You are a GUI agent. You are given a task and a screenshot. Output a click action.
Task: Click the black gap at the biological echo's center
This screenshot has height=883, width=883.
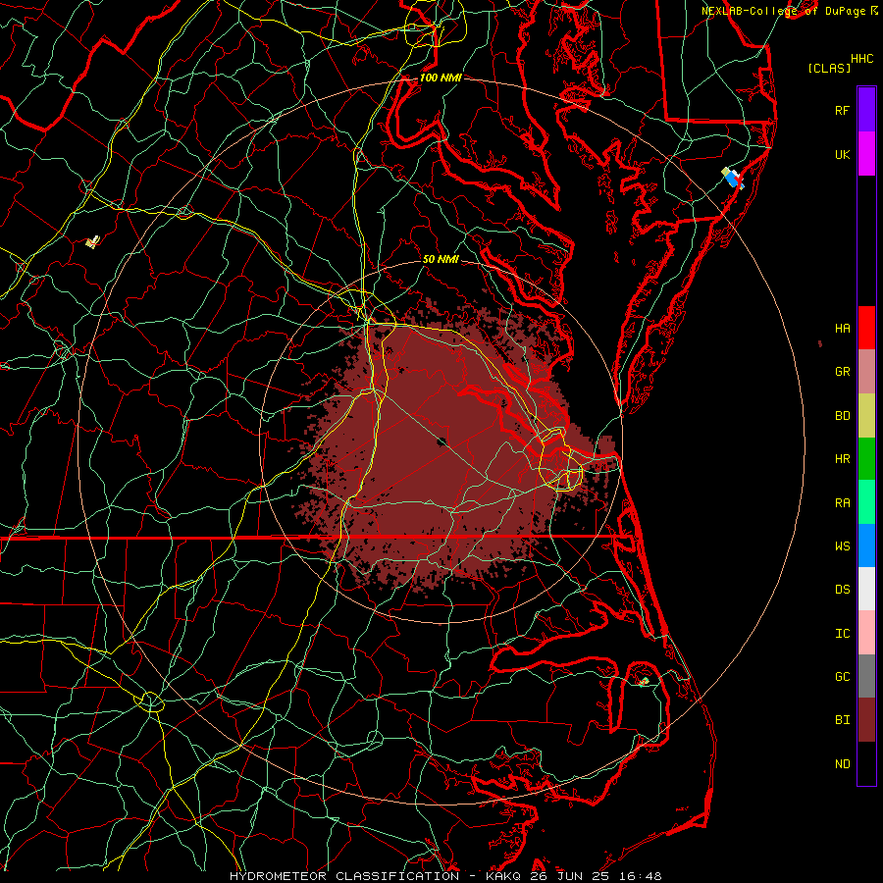441,441
